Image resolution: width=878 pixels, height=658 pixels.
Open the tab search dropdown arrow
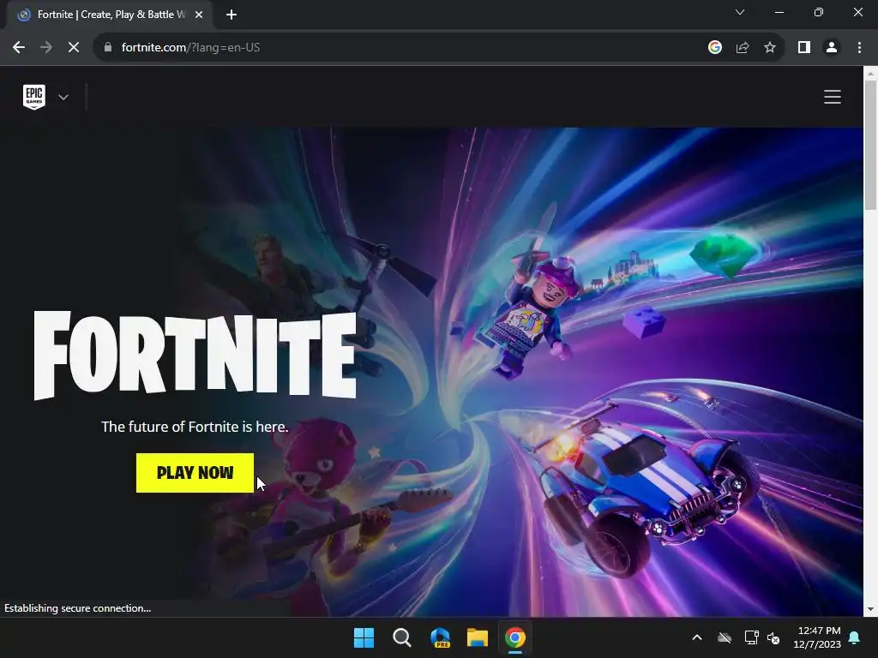[x=740, y=12]
